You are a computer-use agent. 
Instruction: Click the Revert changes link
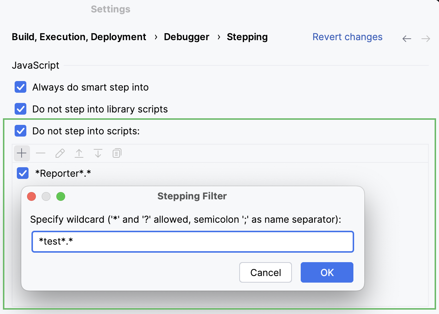click(347, 37)
